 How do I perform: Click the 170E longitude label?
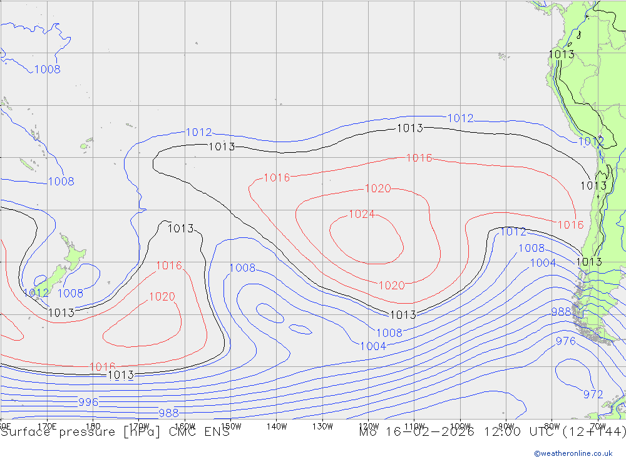pos(48,426)
